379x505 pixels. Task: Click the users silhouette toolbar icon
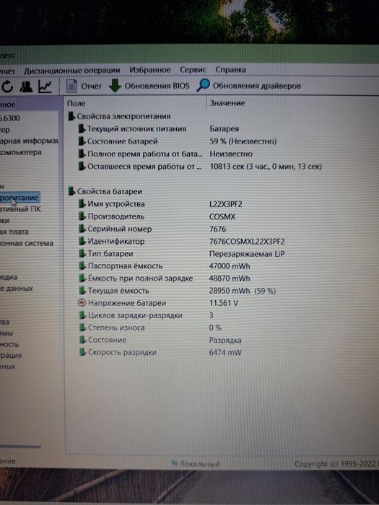[26, 87]
